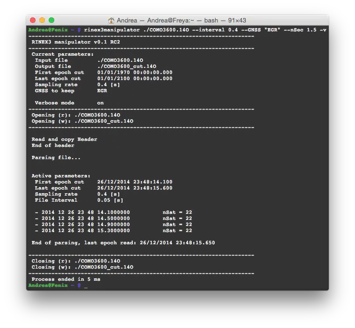Click the epoch row ending 14.9000000
This screenshot has width=355, height=328.
(114, 225)
